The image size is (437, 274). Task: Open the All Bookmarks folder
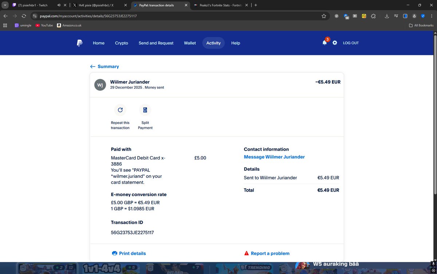pyautogui.click(x=421, y=25)
